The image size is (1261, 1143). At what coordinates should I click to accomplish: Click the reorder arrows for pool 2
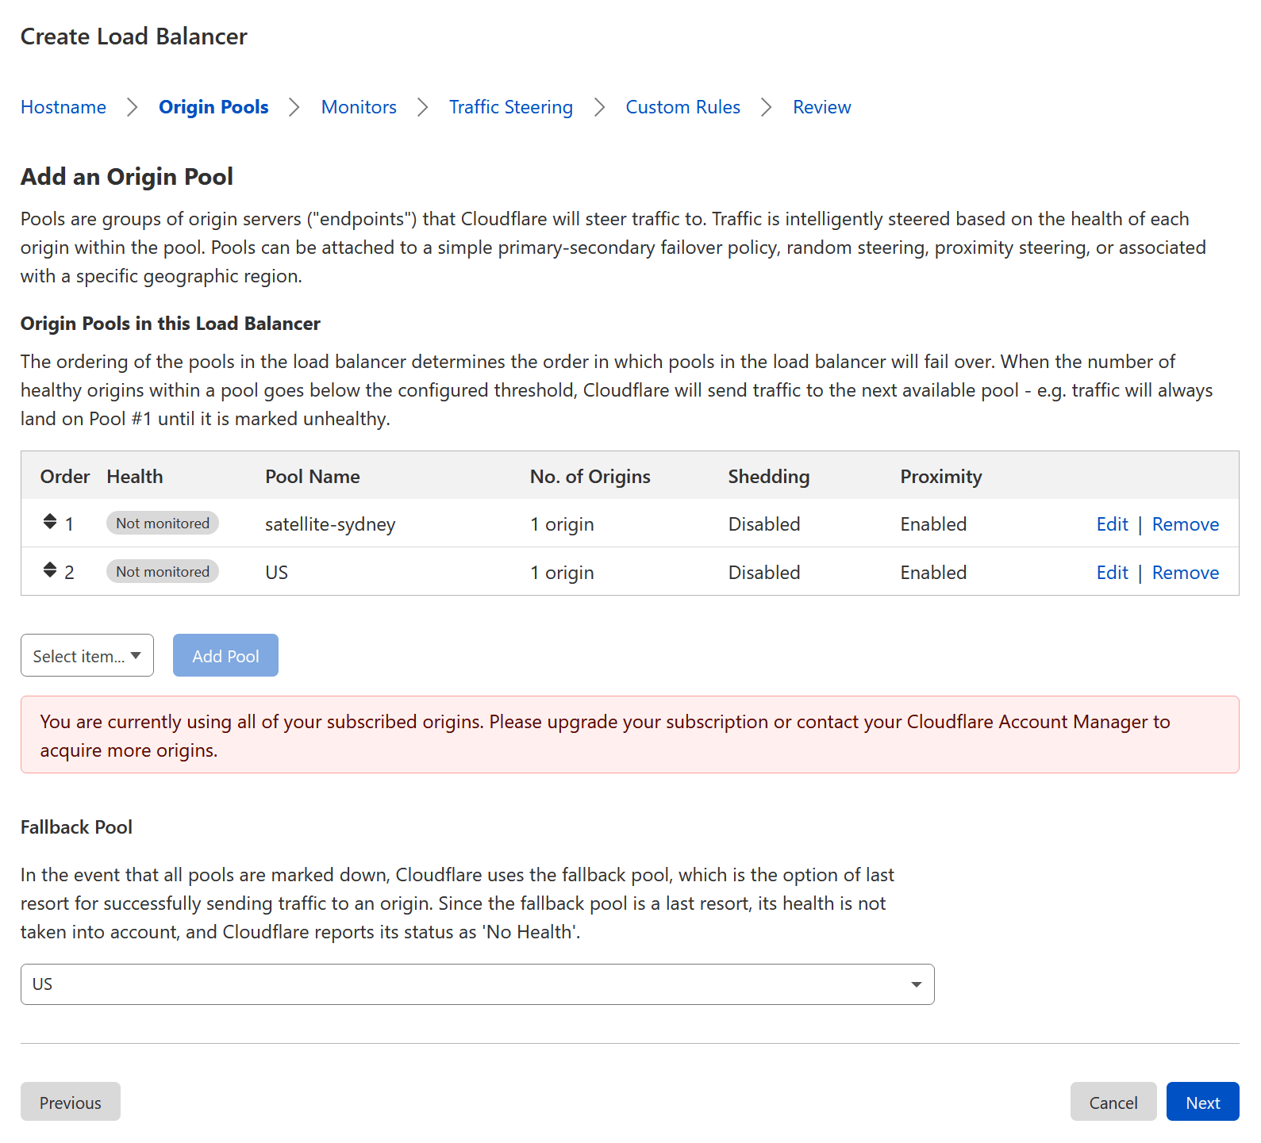pyautogui.click(x=50, y=570)
